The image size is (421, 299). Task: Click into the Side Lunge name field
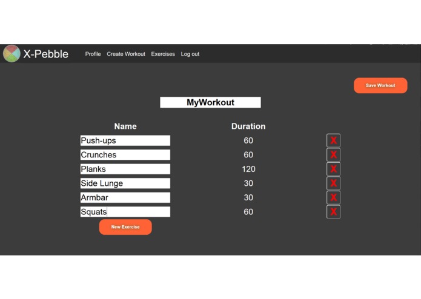point(125,183)
